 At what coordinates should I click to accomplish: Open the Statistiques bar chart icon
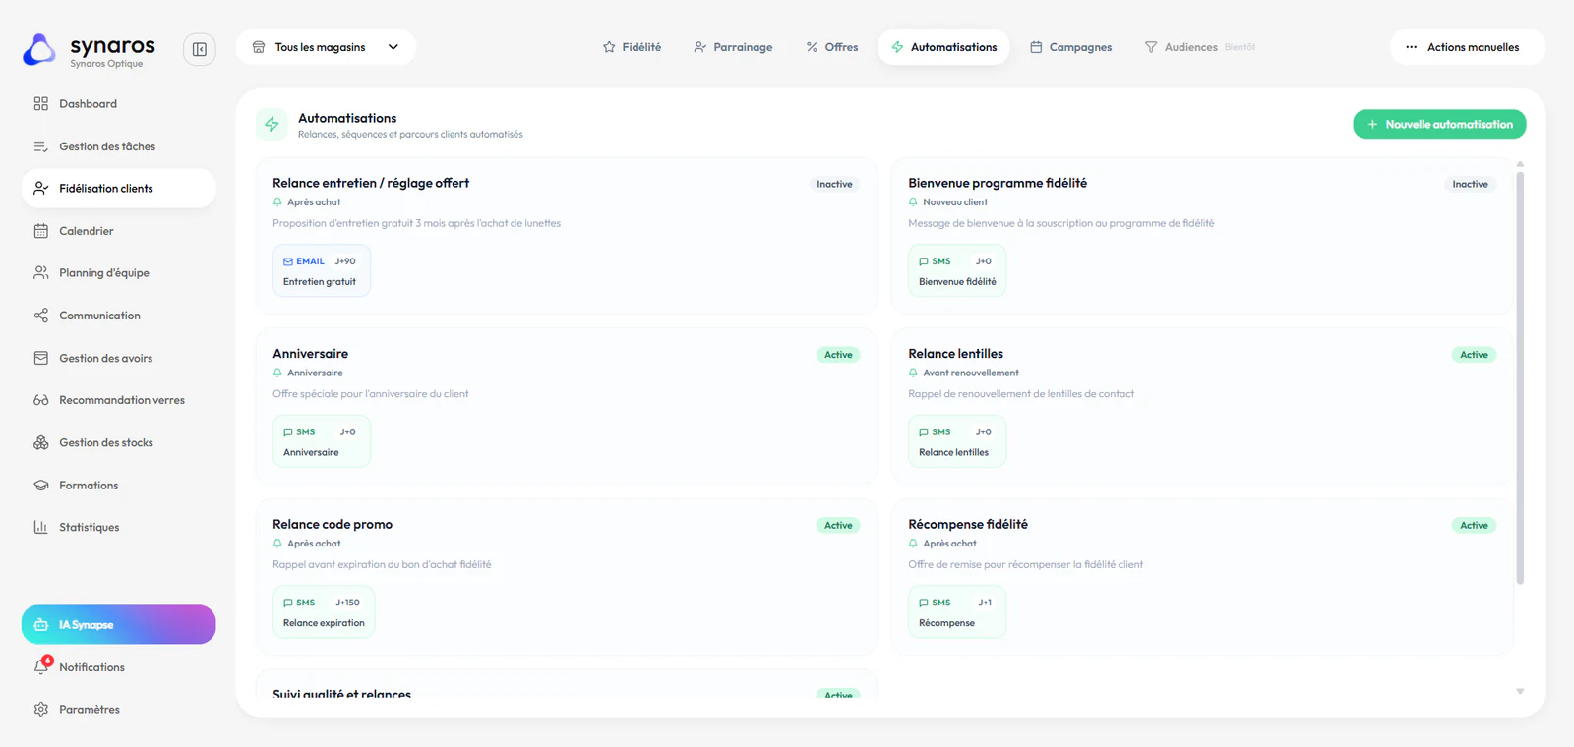coord(41,528)
